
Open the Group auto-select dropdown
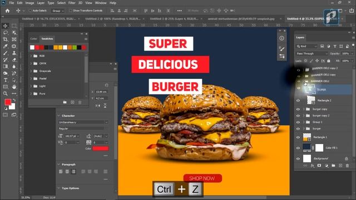[58, 11]
